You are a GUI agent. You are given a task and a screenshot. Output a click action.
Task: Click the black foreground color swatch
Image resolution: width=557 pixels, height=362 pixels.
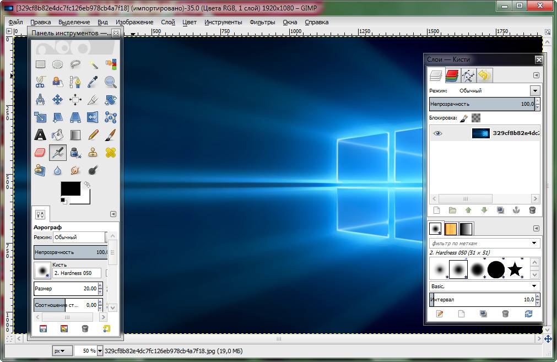(x=71, y=188)
